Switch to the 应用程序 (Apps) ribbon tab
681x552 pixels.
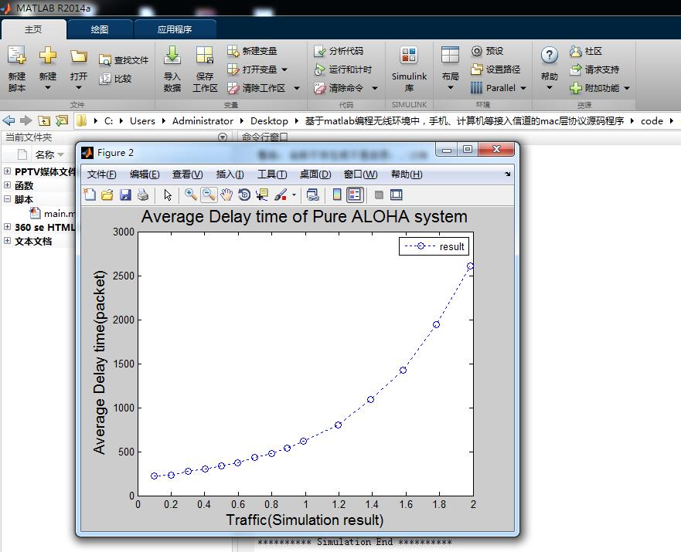coord(175,29)
